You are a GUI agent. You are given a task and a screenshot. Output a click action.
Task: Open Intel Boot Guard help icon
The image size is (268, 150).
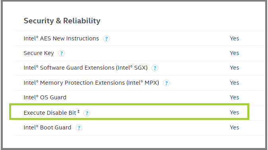pos(79,127)
